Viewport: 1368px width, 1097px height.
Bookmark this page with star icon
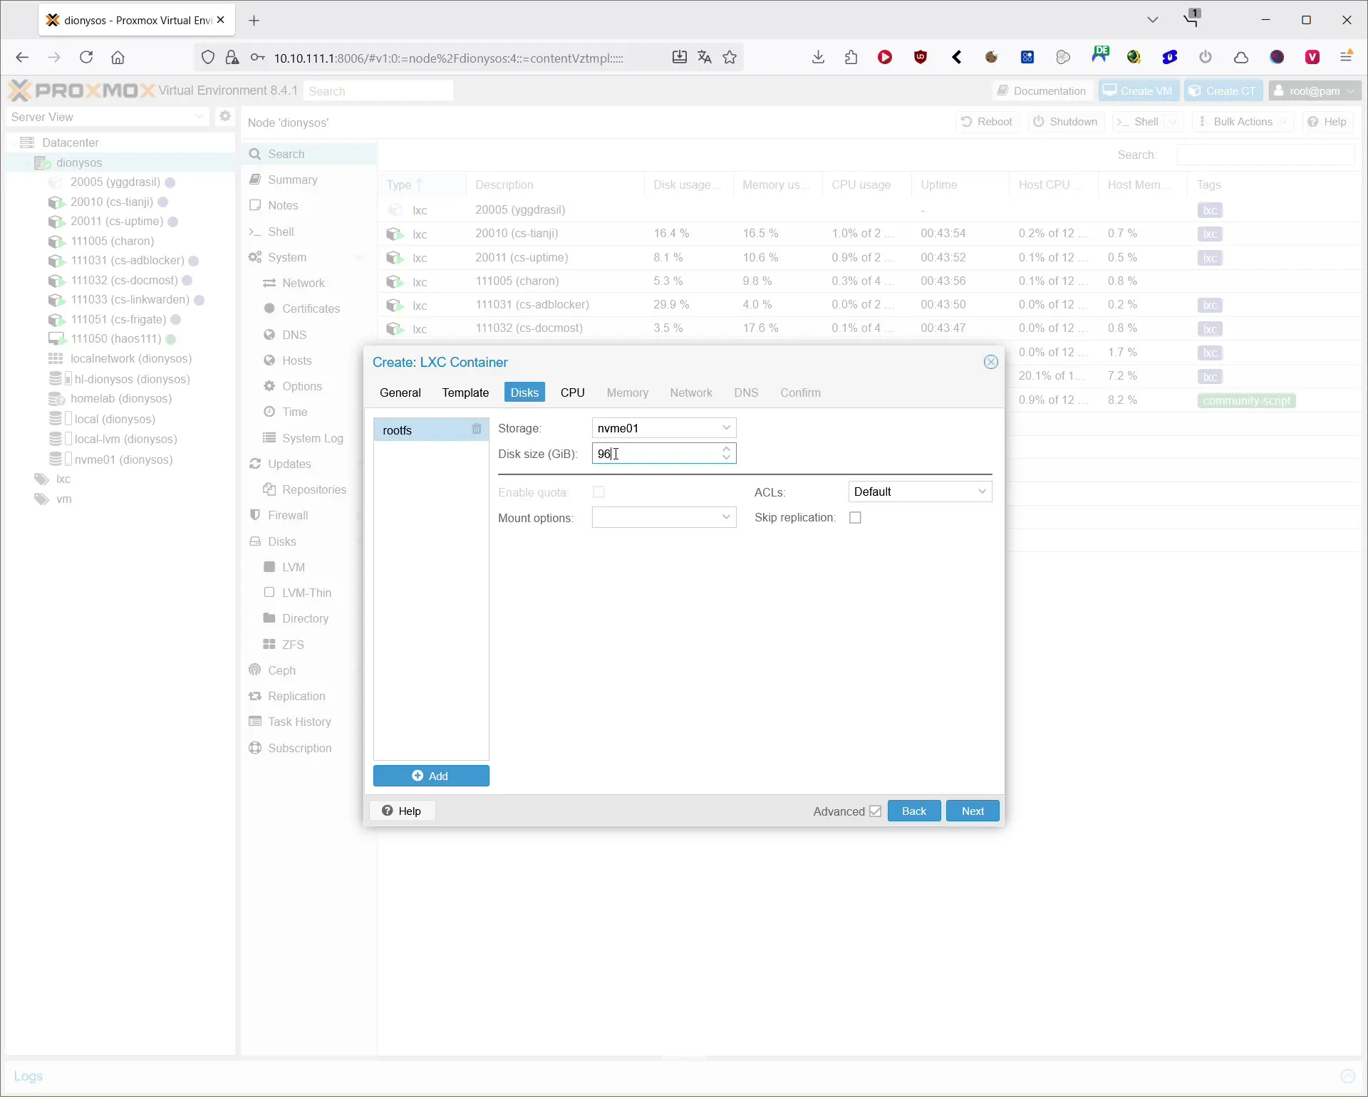pos(730,58)
